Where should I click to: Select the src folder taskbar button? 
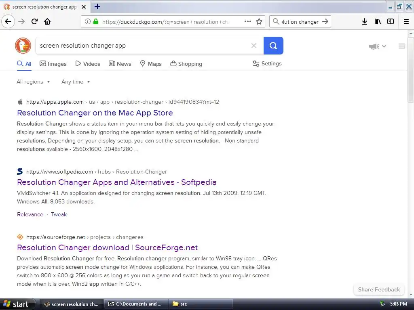[201, 304]
